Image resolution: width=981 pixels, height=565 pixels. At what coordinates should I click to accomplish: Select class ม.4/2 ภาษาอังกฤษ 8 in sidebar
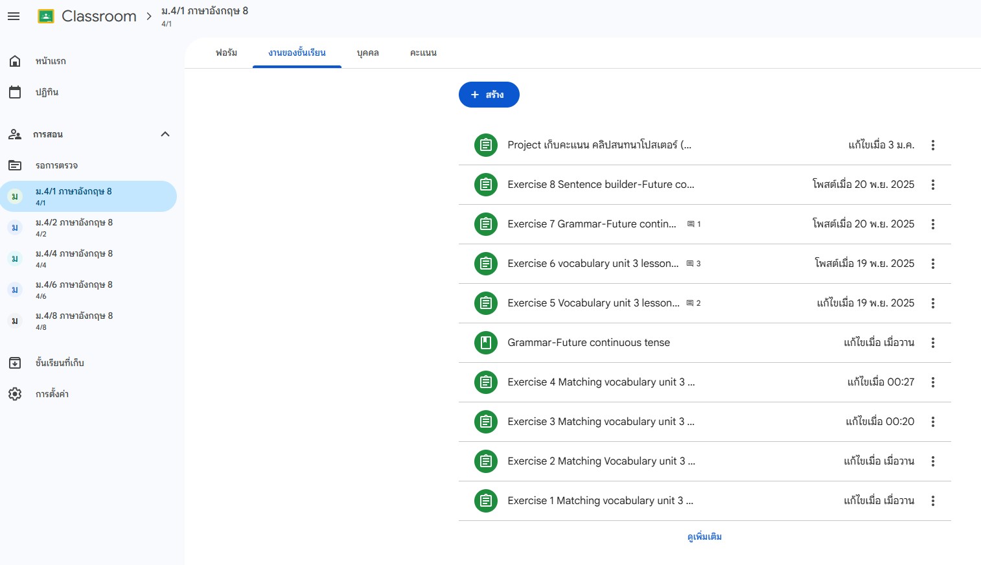74,227
